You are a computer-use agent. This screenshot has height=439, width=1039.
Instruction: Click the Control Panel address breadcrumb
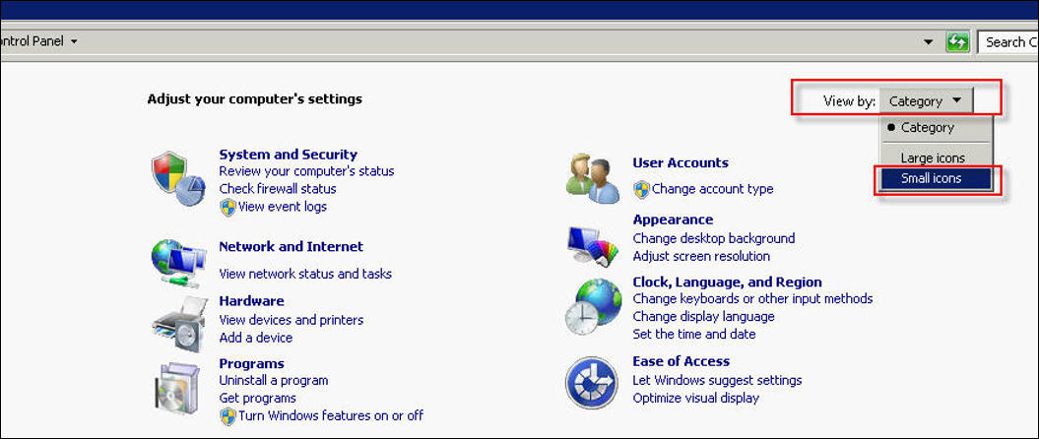(32, 41)
